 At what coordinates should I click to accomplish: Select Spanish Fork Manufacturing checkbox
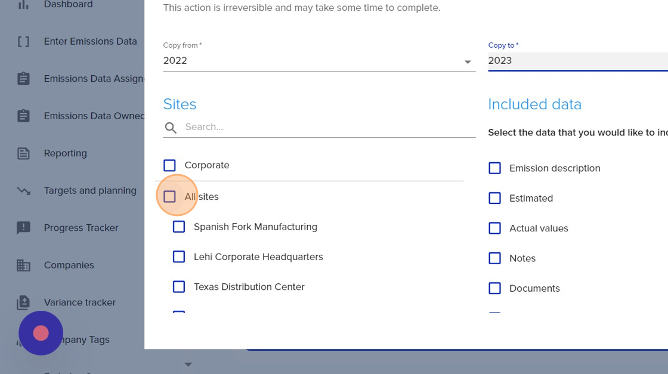tap(179, 227)
